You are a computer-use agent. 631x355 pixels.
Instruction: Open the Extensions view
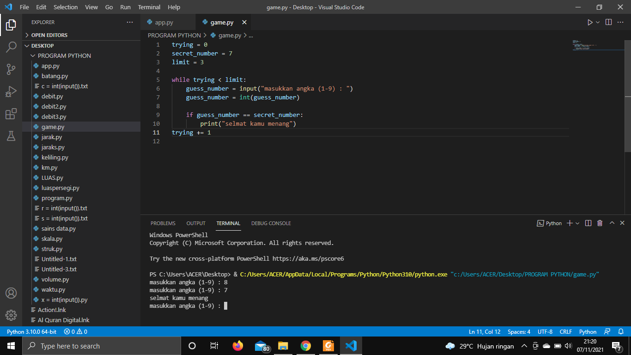tap(11, 114)
